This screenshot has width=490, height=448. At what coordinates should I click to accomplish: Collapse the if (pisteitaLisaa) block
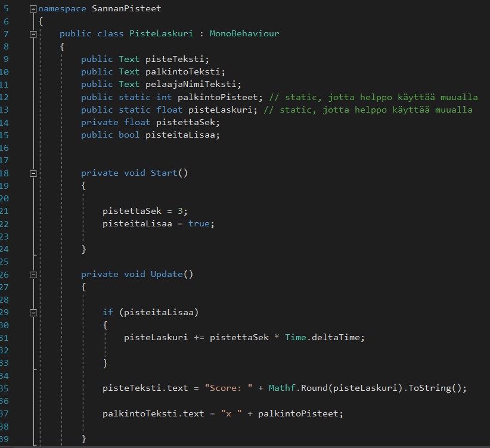pyautogui.click(x=33, y=312)
